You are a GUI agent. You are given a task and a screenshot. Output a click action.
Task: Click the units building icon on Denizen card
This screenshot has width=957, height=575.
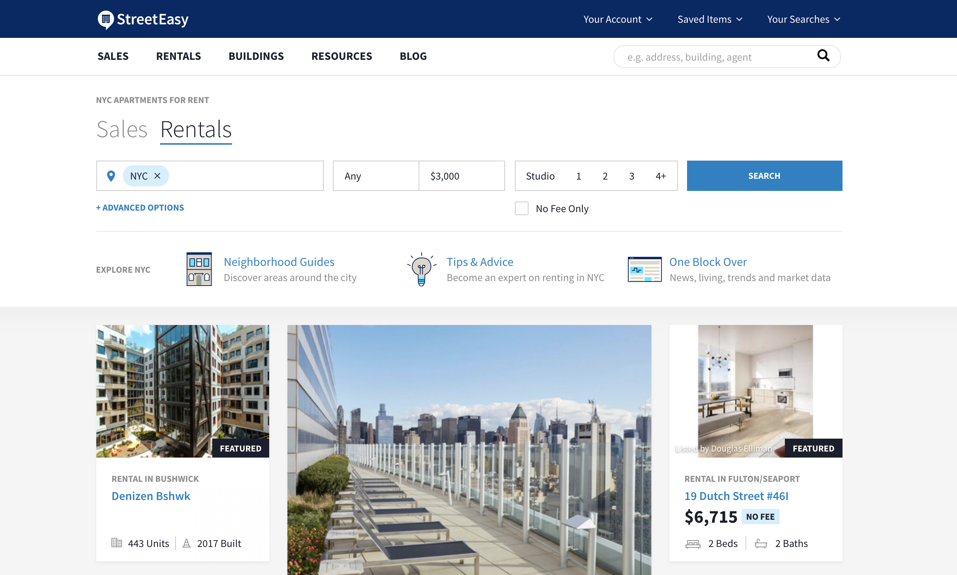(x=116, y=542)
